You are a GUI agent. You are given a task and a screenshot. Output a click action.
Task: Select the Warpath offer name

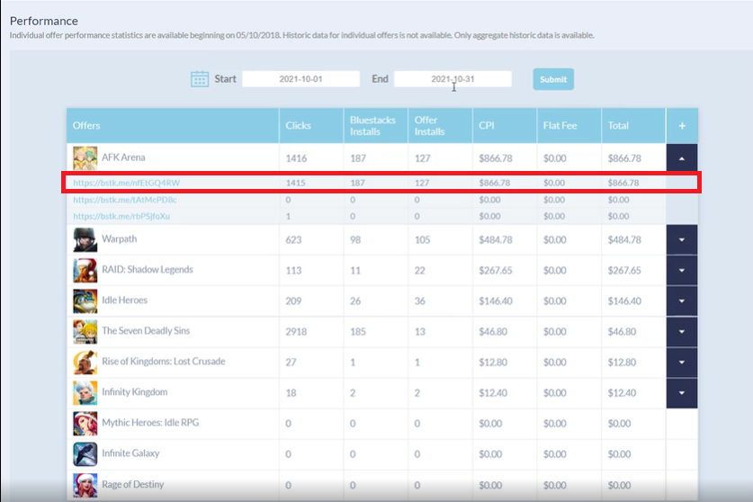[119, 238]
